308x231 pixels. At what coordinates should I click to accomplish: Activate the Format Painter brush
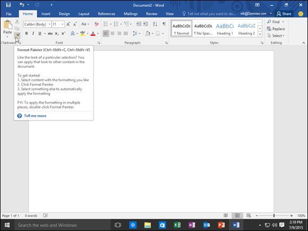pos(18,36)
